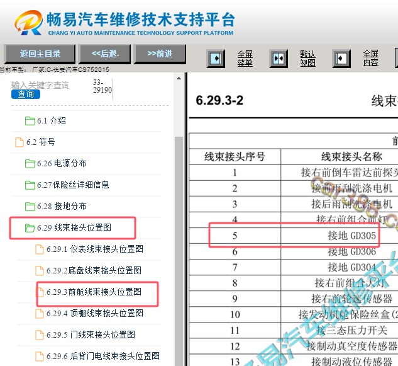
Task: Select the 默认视图 link
Action: (307, 59)
